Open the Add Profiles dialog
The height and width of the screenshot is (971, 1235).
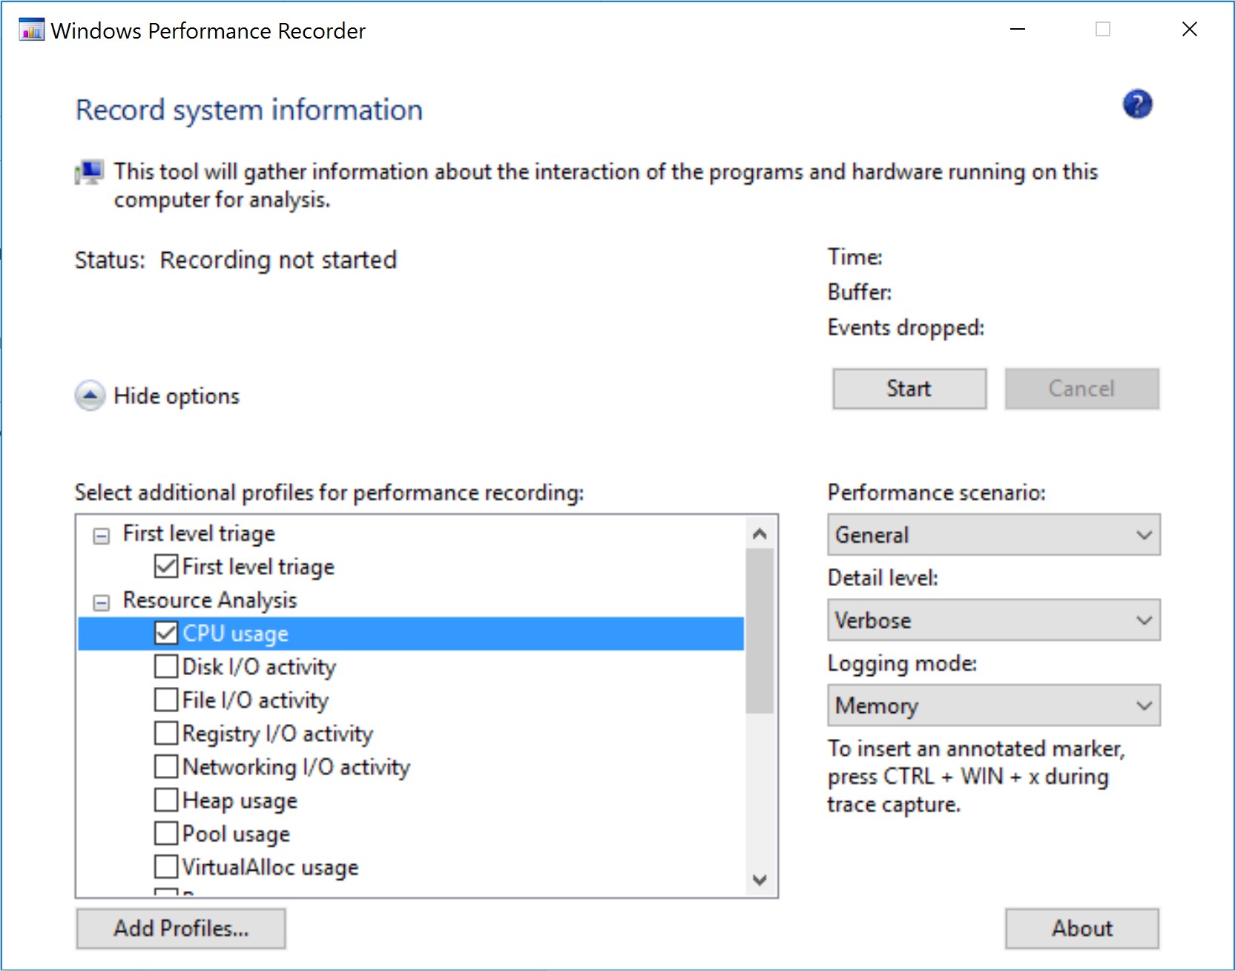181,929
